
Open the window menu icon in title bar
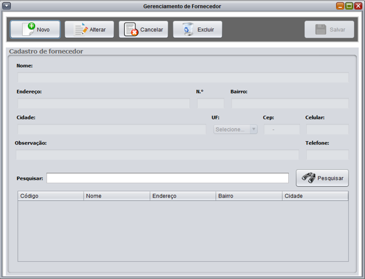(x=6, y=6)
